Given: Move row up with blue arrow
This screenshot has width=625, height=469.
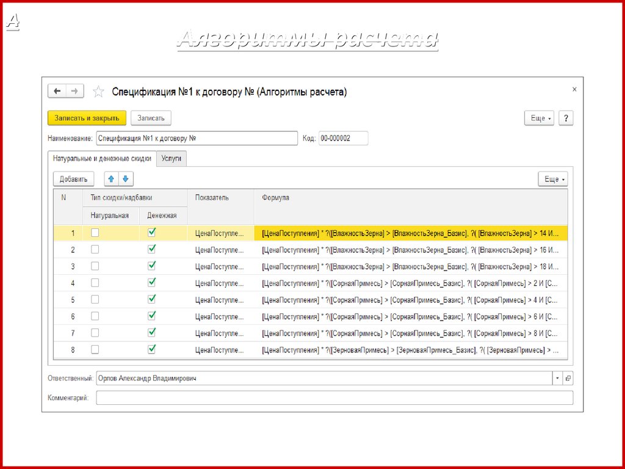Looking at the screenshot, I should tap(111, 179).
